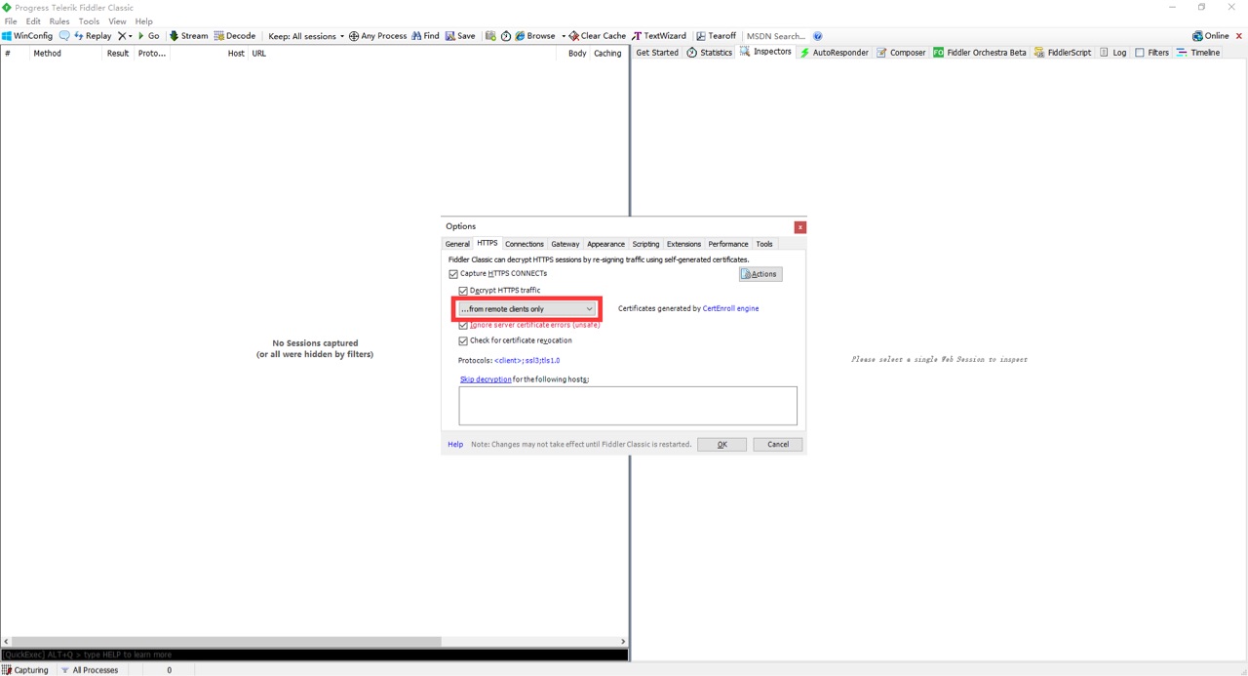Click the protocols link '<client>; ssl3;tls1.0'
This screenshot has width=1248, height=676.
tap(526, 361)
